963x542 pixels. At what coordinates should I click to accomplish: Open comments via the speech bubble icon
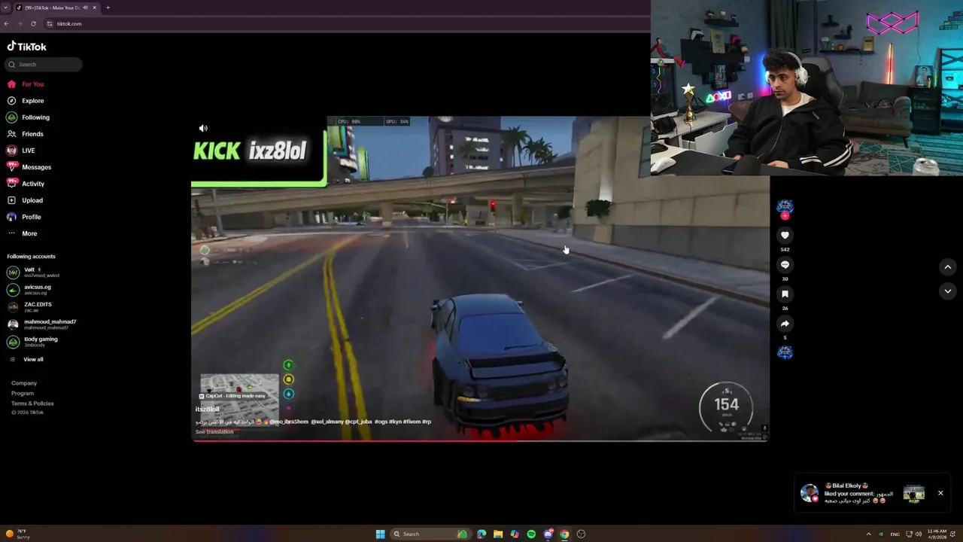785,265
